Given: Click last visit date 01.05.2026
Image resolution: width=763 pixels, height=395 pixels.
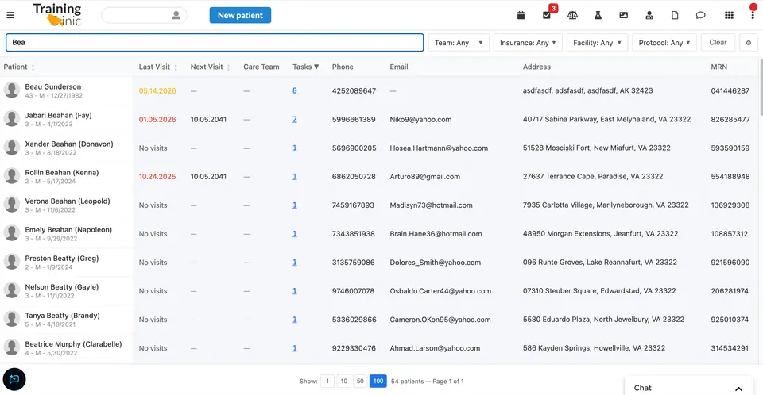Looking at the screenshot, I should (x=157, y=120).
